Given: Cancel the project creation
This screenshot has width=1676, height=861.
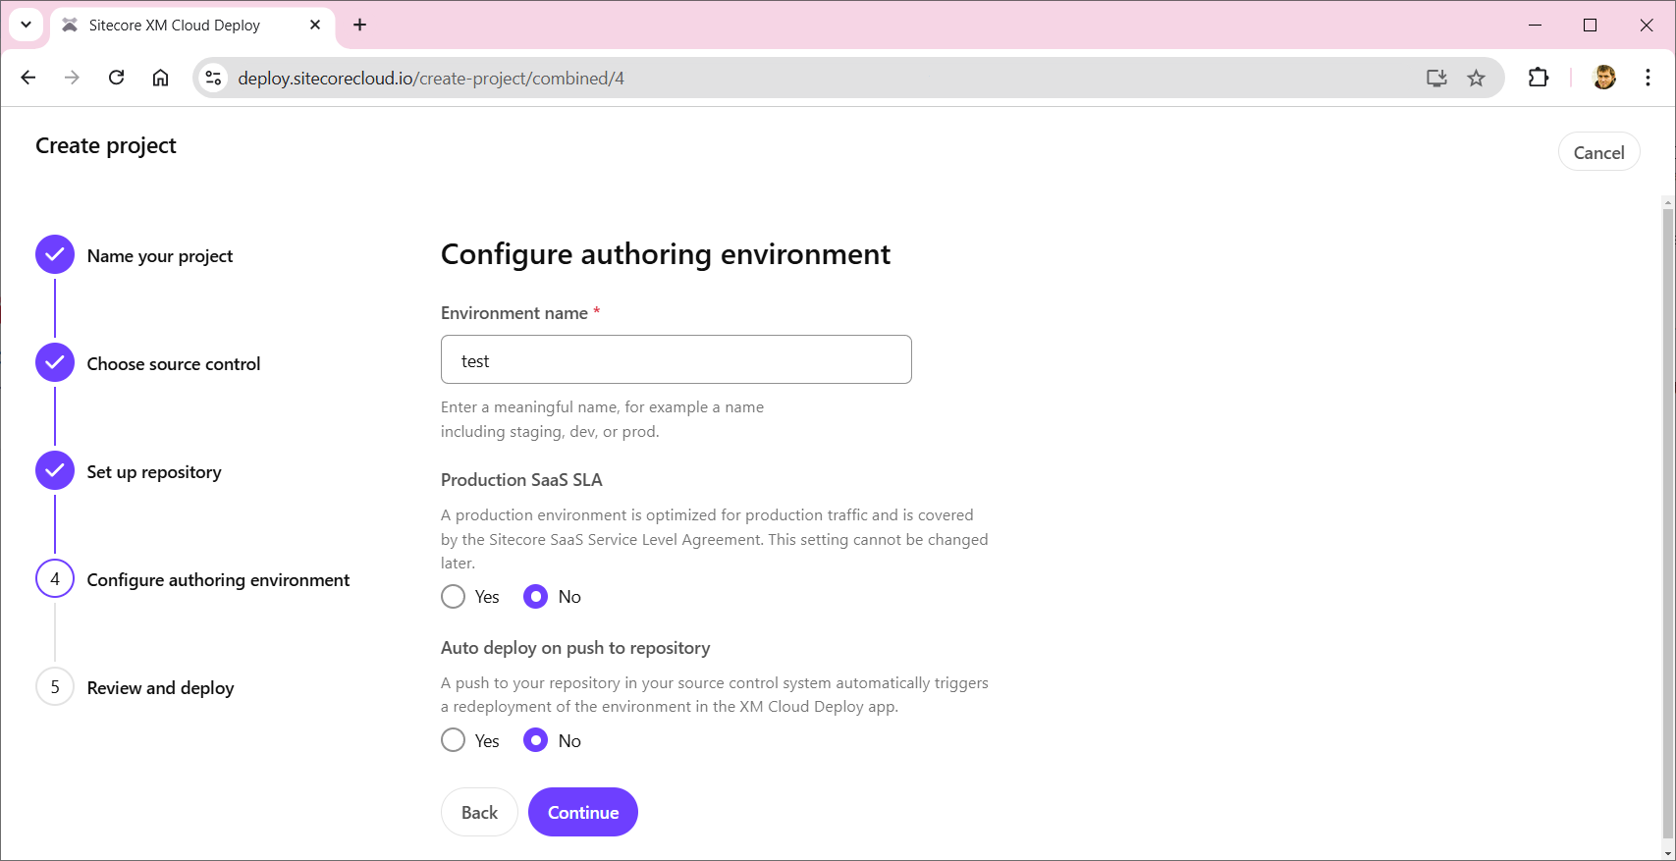Looking at the screenshot, I should [x=1598, y=152].
